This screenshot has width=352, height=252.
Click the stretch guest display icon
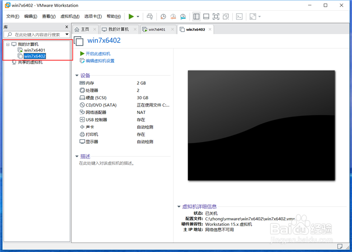(x=253, y=16)
